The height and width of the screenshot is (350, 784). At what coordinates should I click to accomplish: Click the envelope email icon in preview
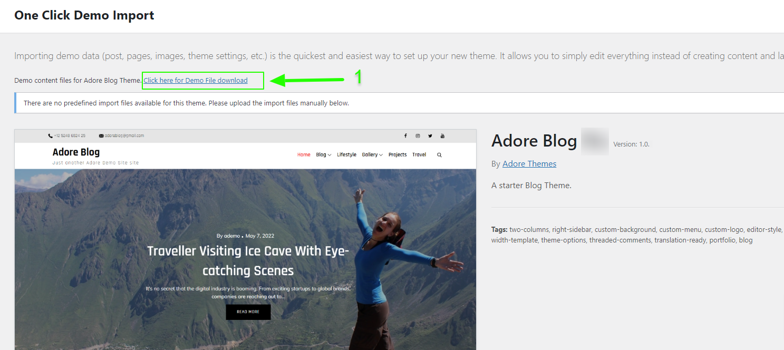[101, 136]
